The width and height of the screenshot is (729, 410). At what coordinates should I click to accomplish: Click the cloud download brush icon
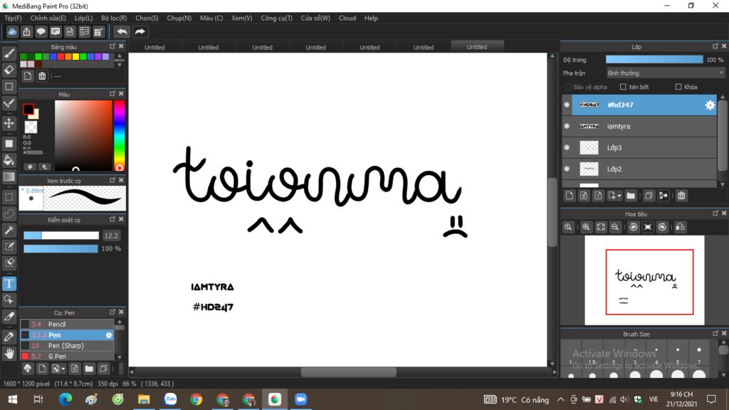coord(28,369)
